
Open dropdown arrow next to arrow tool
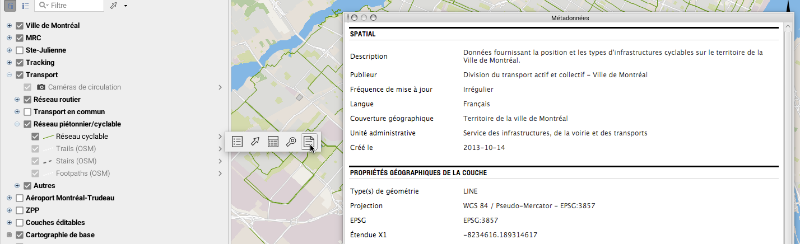point(125,6)
